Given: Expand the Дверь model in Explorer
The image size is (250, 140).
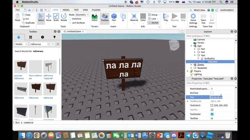Looking at the screenshot, I should [191, 65].
